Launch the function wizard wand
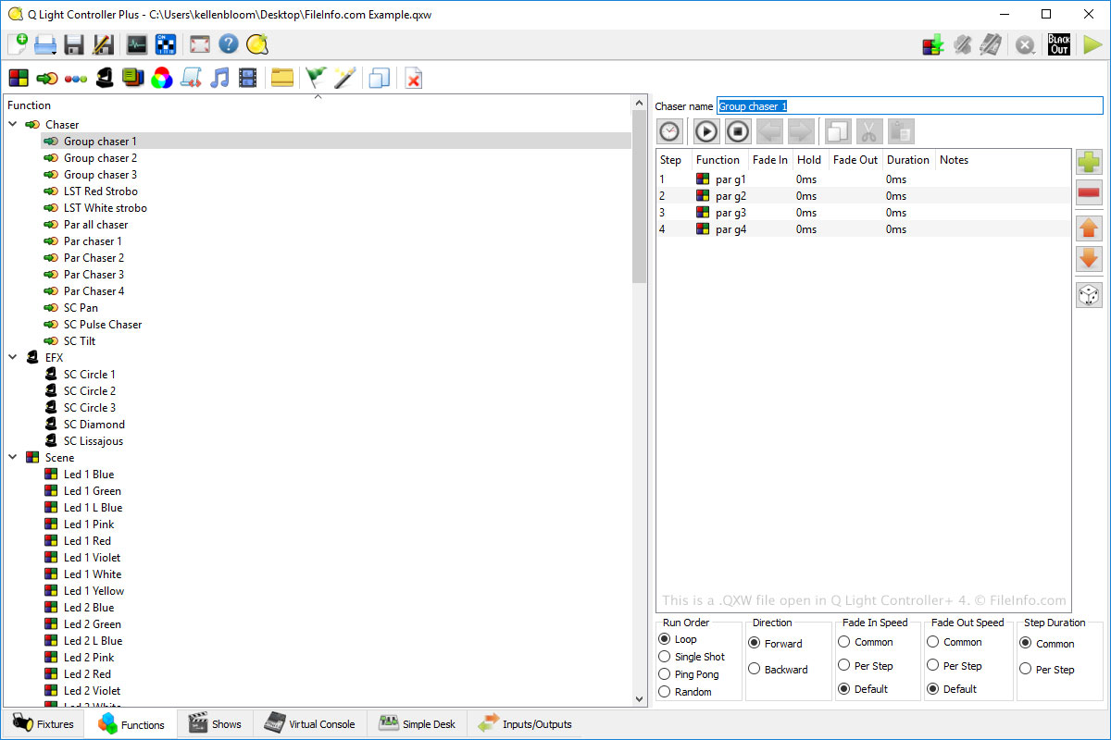The width and height of the screenshot is (1111, 740). [344, 79]
